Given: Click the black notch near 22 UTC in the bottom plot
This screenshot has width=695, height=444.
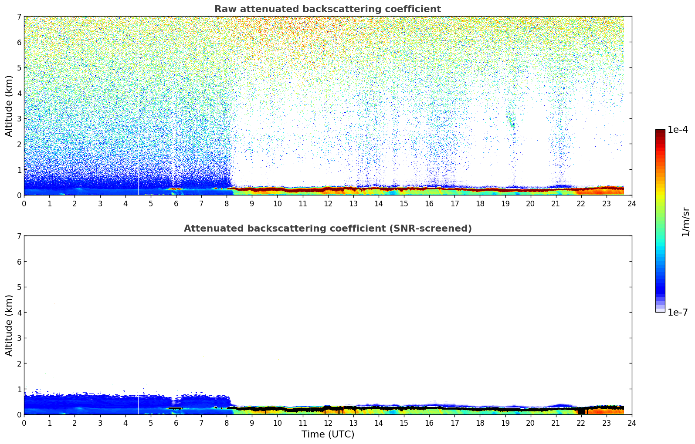Looking at the screenshot, I should coord(581,410).
